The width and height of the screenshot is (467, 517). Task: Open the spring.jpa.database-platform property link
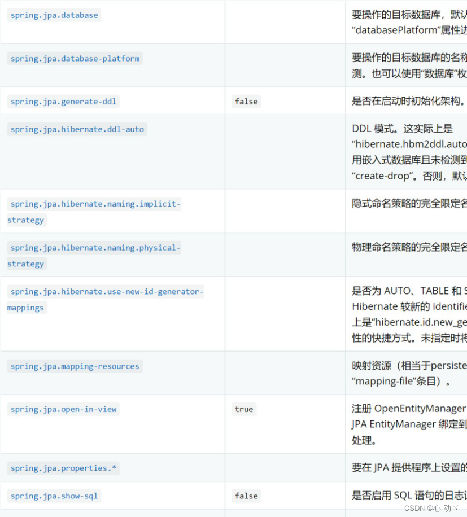click(74, 58)
